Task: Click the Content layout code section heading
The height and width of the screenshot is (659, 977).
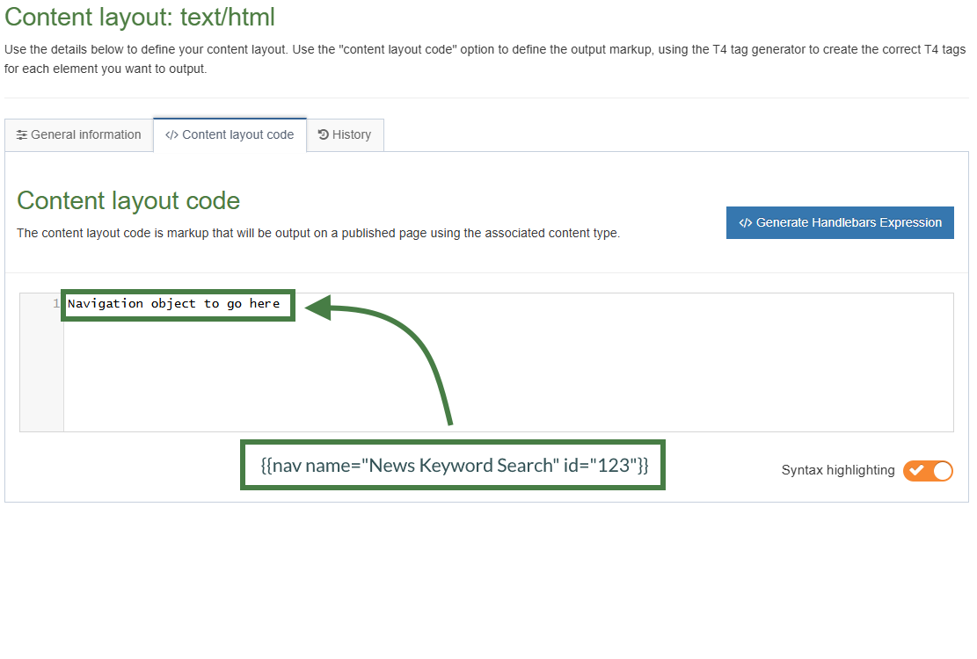Action: click(128, 200)
